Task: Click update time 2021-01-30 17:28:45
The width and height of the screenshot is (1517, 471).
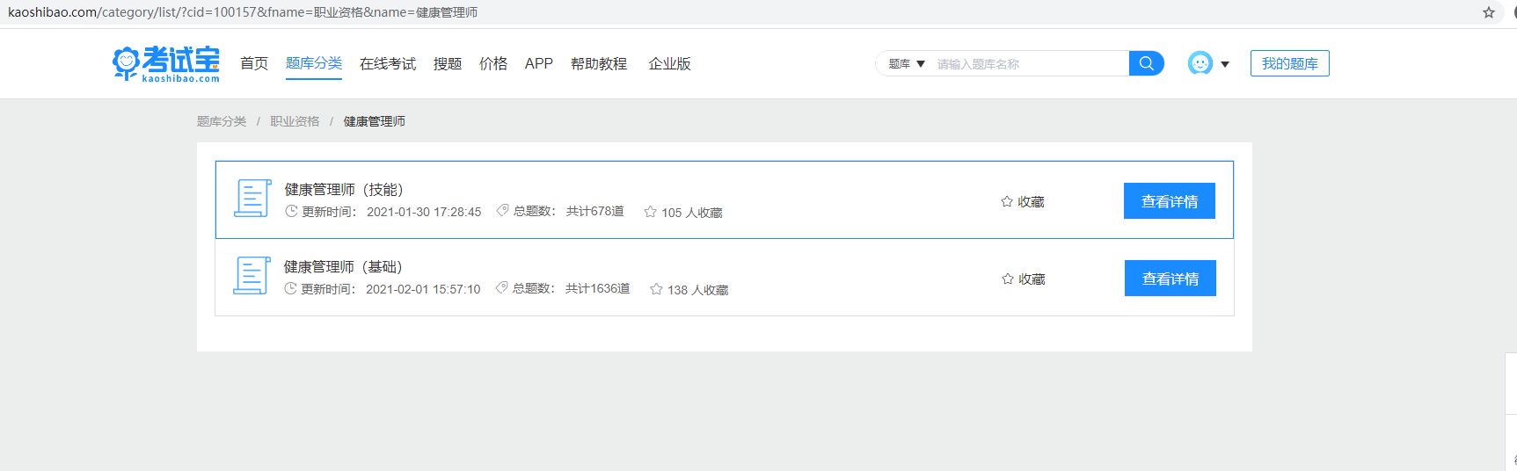Action: point(424,212)
